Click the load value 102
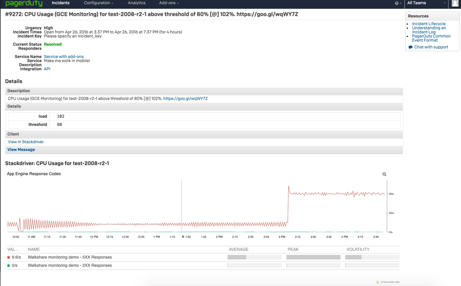The width and height of the screenshot is (461, 286). (61, 116)
